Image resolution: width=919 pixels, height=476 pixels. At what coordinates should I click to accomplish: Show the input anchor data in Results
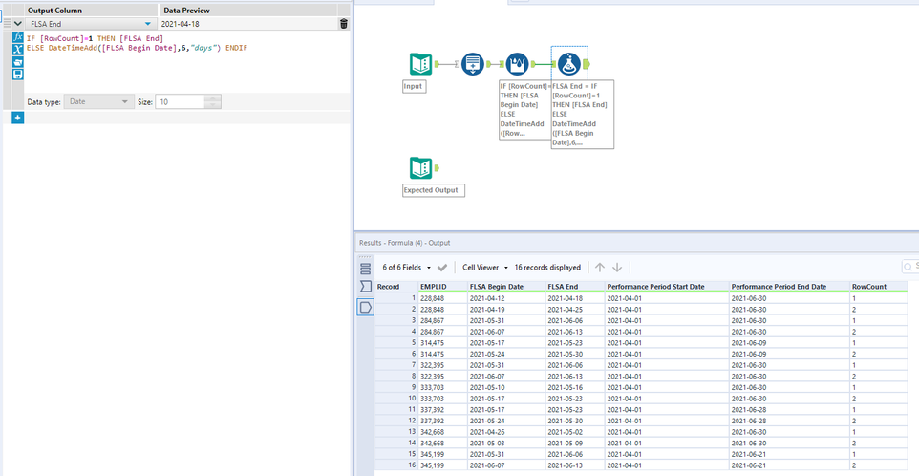[x=366, y=287]
